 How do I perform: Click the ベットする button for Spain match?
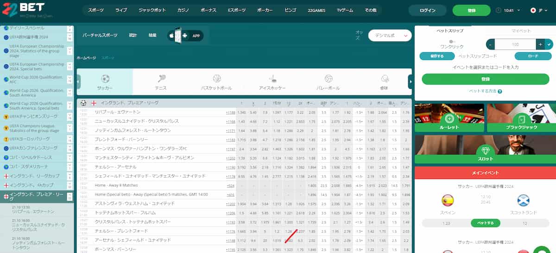point(486,223)
